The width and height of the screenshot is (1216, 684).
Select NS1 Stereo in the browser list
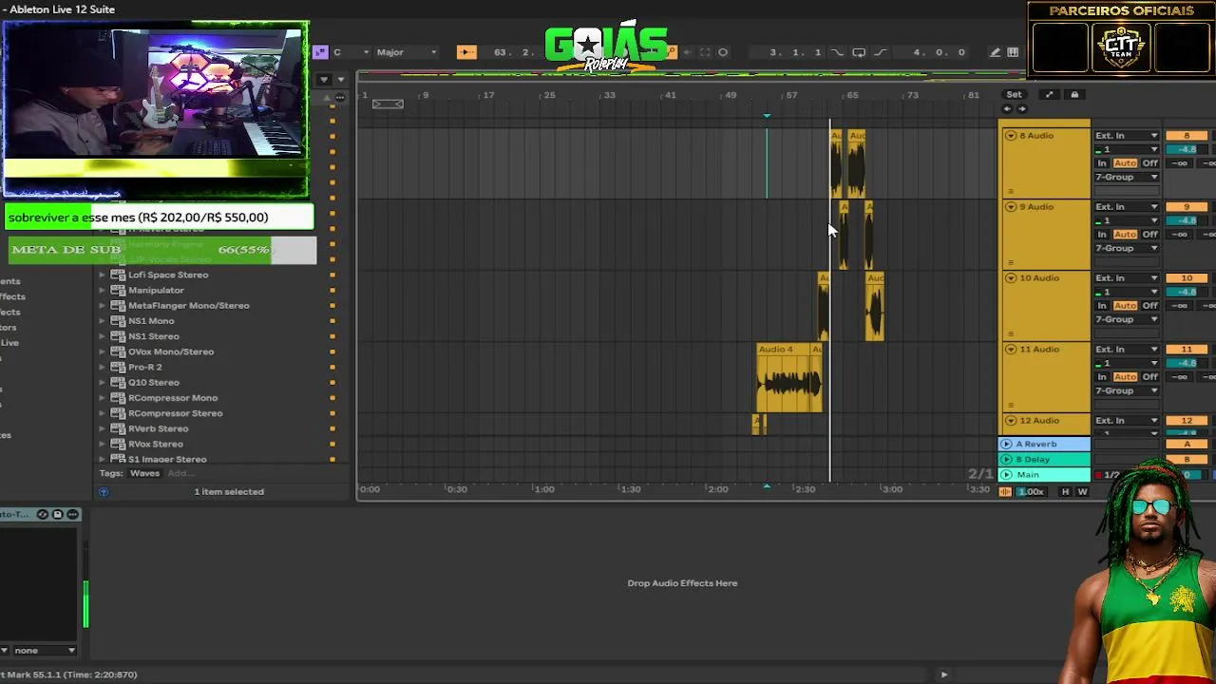154,336
